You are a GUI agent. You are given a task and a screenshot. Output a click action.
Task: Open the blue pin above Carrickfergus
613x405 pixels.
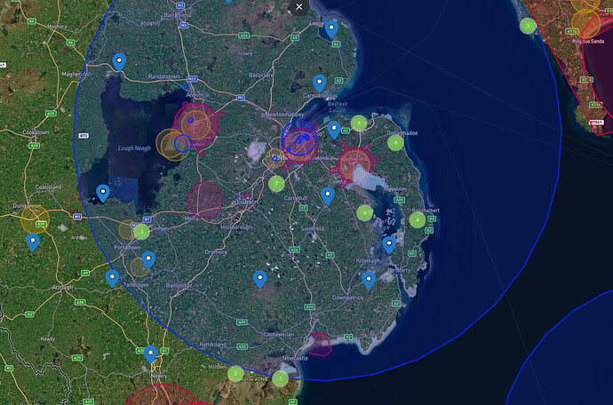tap(319, 83)
